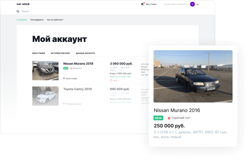Screen dimensions: 250x161
Task: Select the Мои ставки tab
Action: 38,53
